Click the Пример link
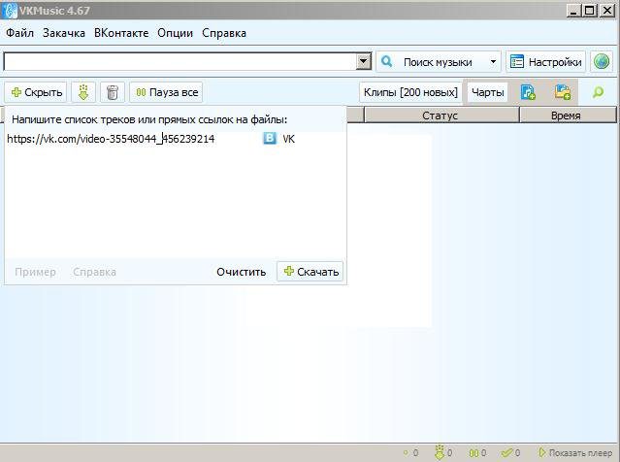 pyautogui.click(x=35, y=272)
